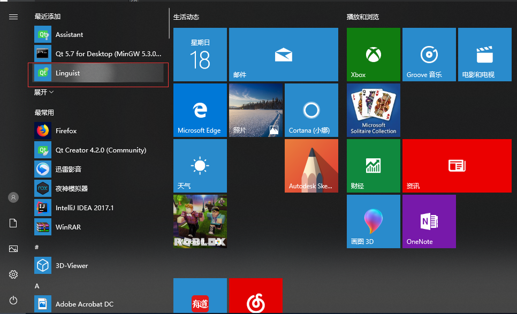Image resolution: width=517 pixels, height=314 pixels.
Task: Open the hamburger menu at top left
Action: coord(13,17)
